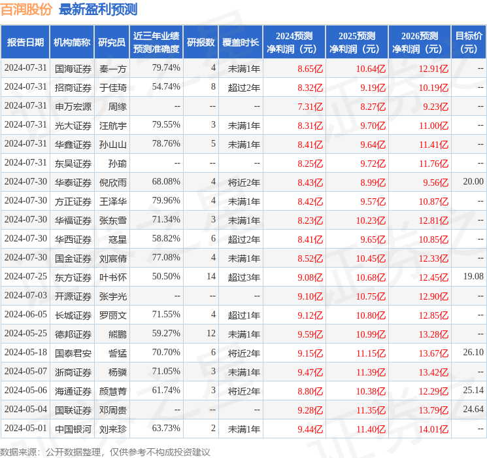Click analyst name 刘来珍
This screenshot has height=458, width=487.
[x=112, y=429]
